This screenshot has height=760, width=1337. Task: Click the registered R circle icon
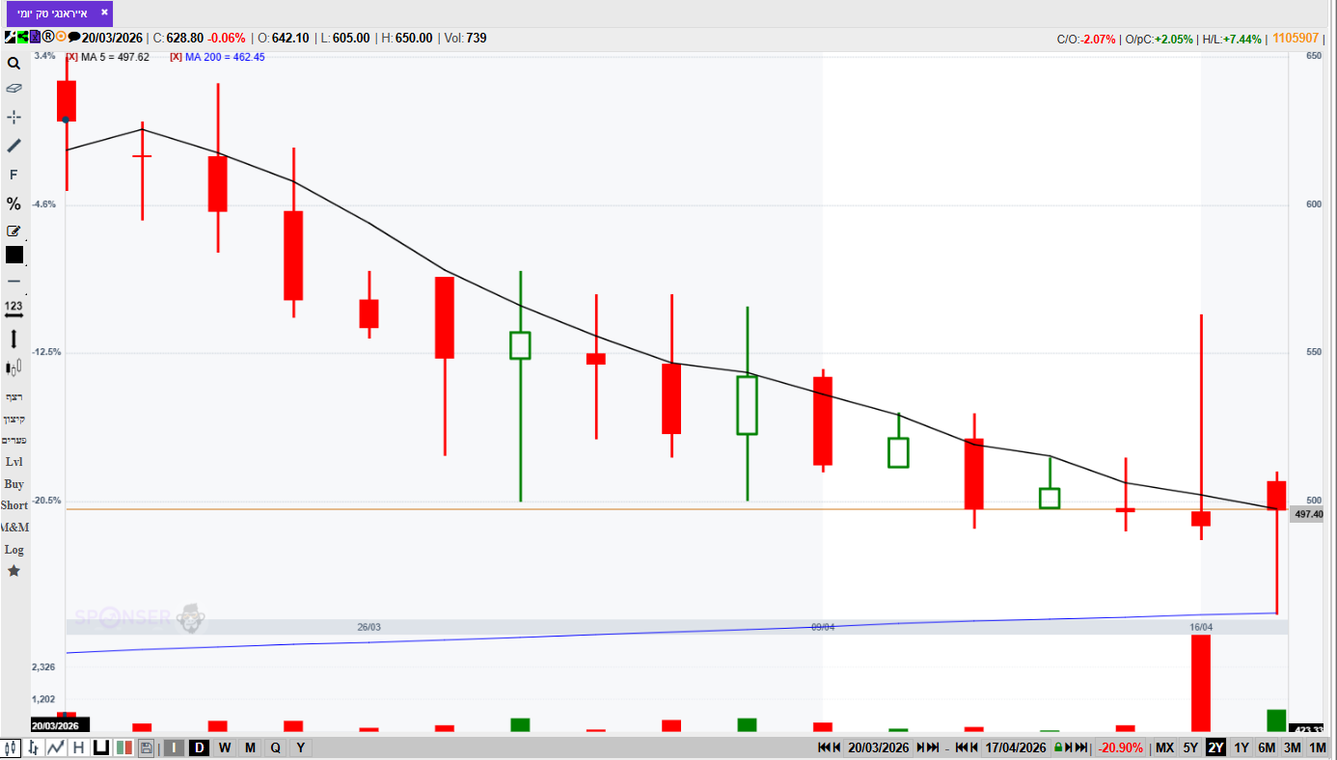click(x=47, y=38)
